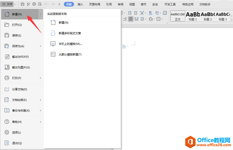This screenshot has height=150, width=233.
Task: Apply the 正文 style
Action: [x=178, y=16]
